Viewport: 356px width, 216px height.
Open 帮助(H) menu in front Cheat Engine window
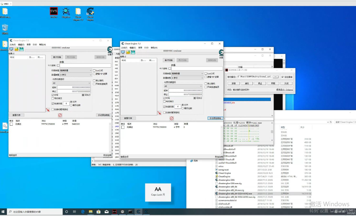coord(154,47)
